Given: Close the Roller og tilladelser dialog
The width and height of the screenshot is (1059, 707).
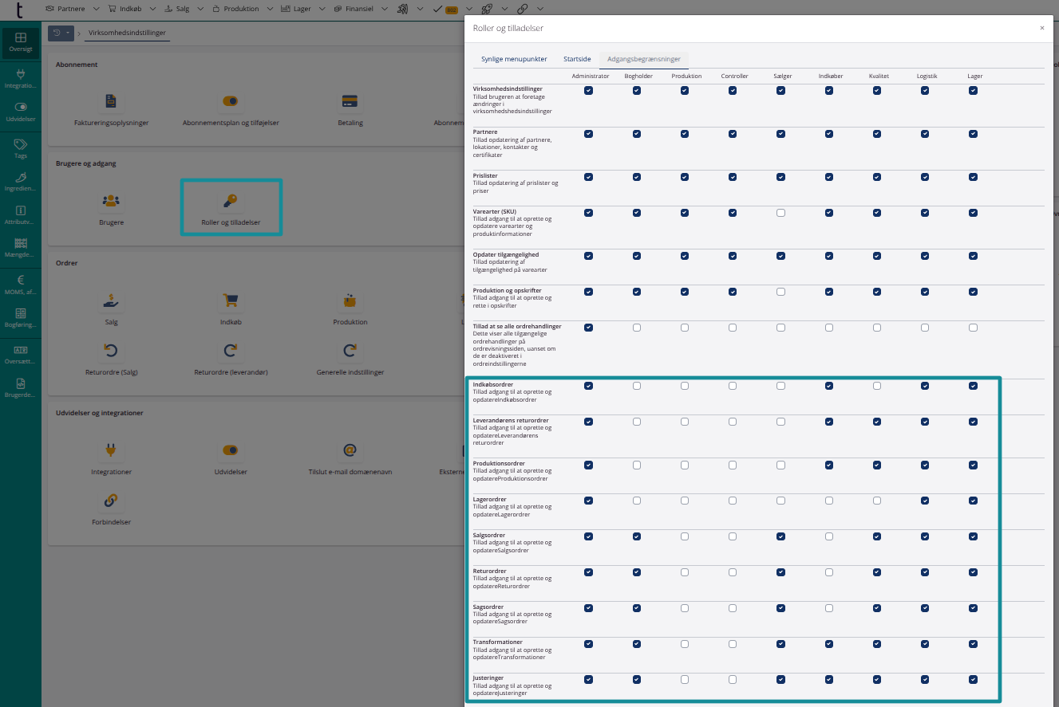Looking at the screenshot, I should tap(1041, 28).
